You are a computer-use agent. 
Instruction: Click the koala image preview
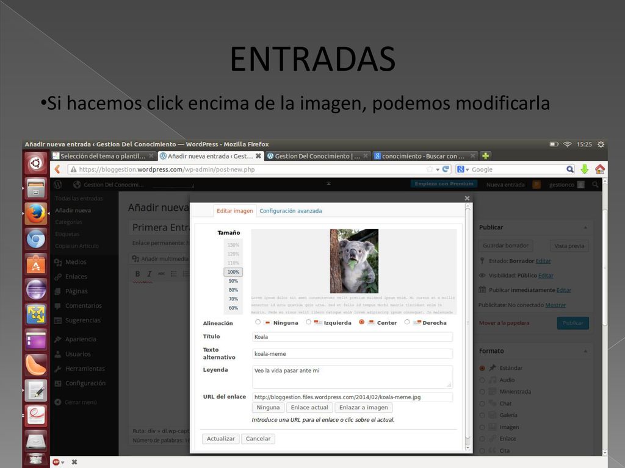[x=354, y=261]
